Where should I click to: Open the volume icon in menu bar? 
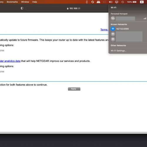[x=111, y=2]
